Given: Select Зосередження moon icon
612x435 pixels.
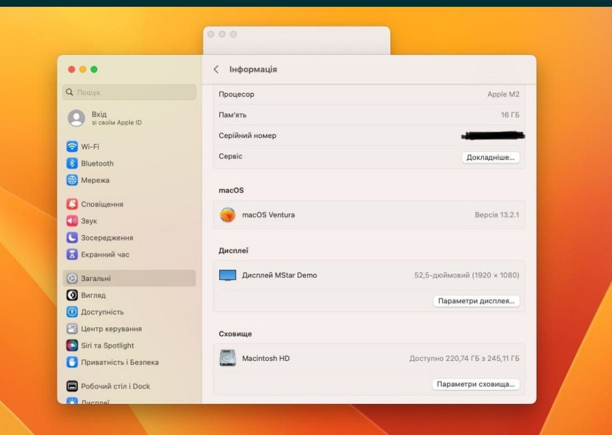Looking at the screenshot, I should [72, 238].
